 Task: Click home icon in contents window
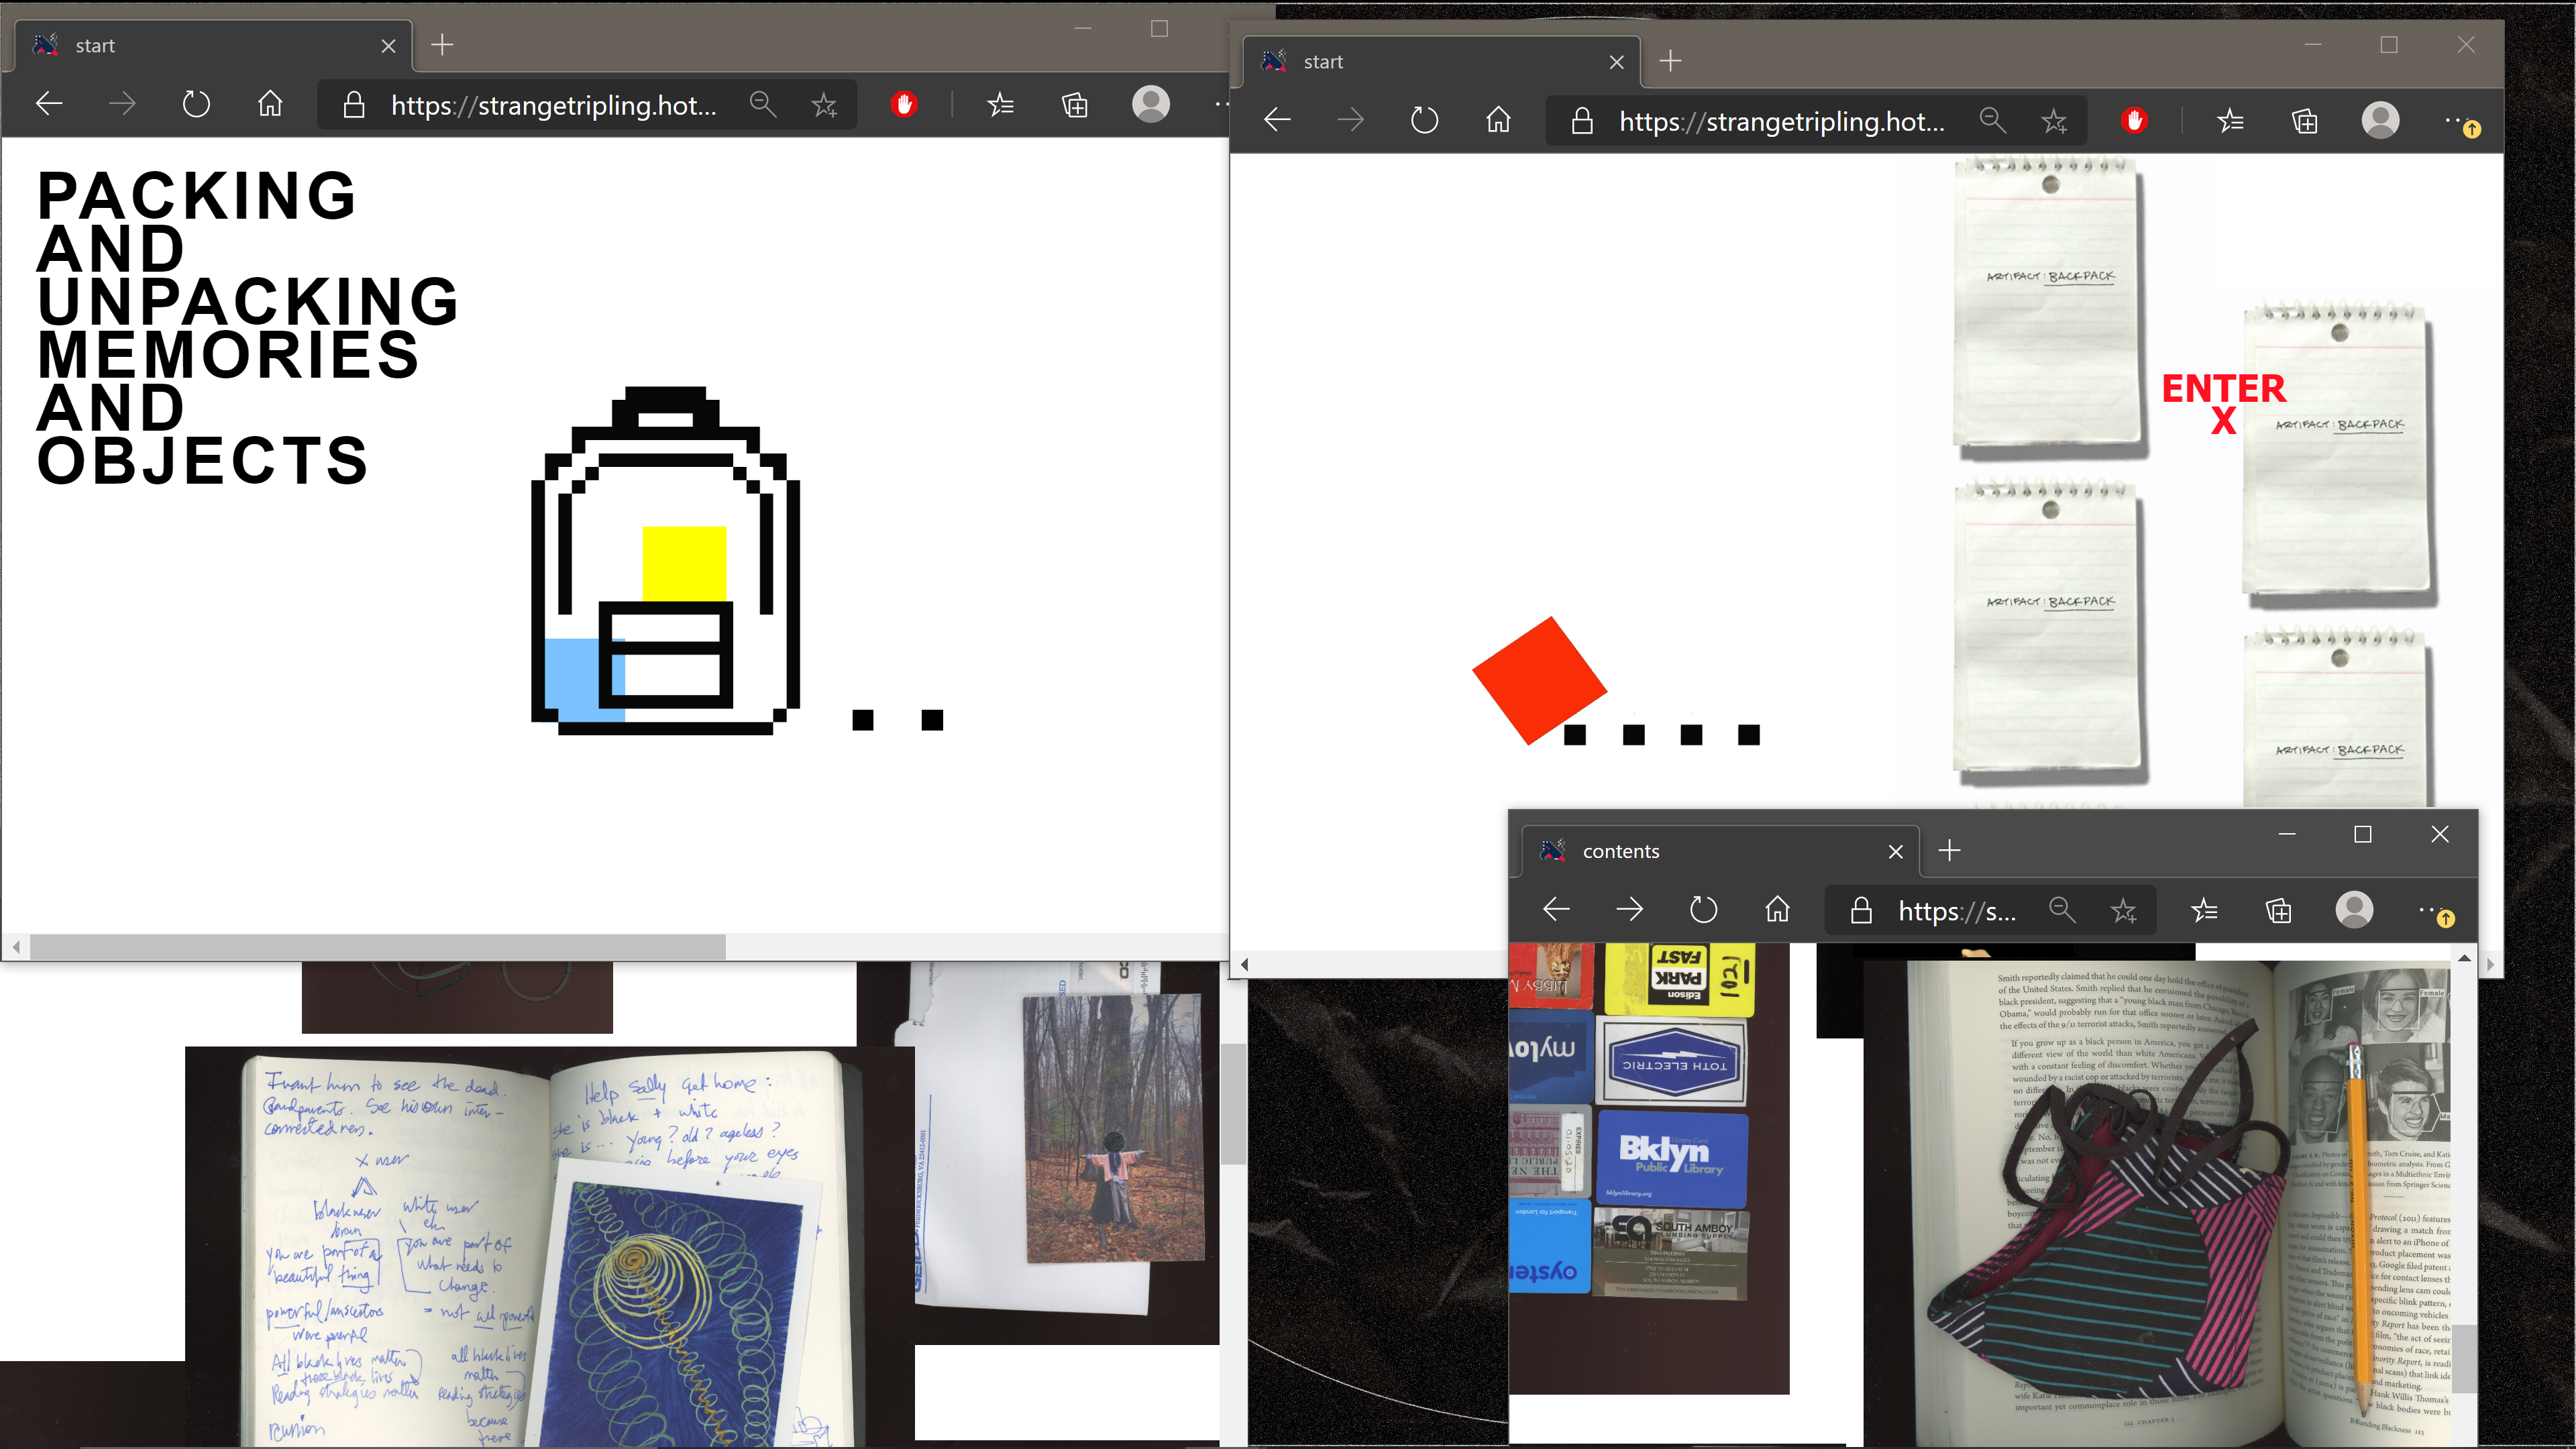click(x=1777, y=910)
